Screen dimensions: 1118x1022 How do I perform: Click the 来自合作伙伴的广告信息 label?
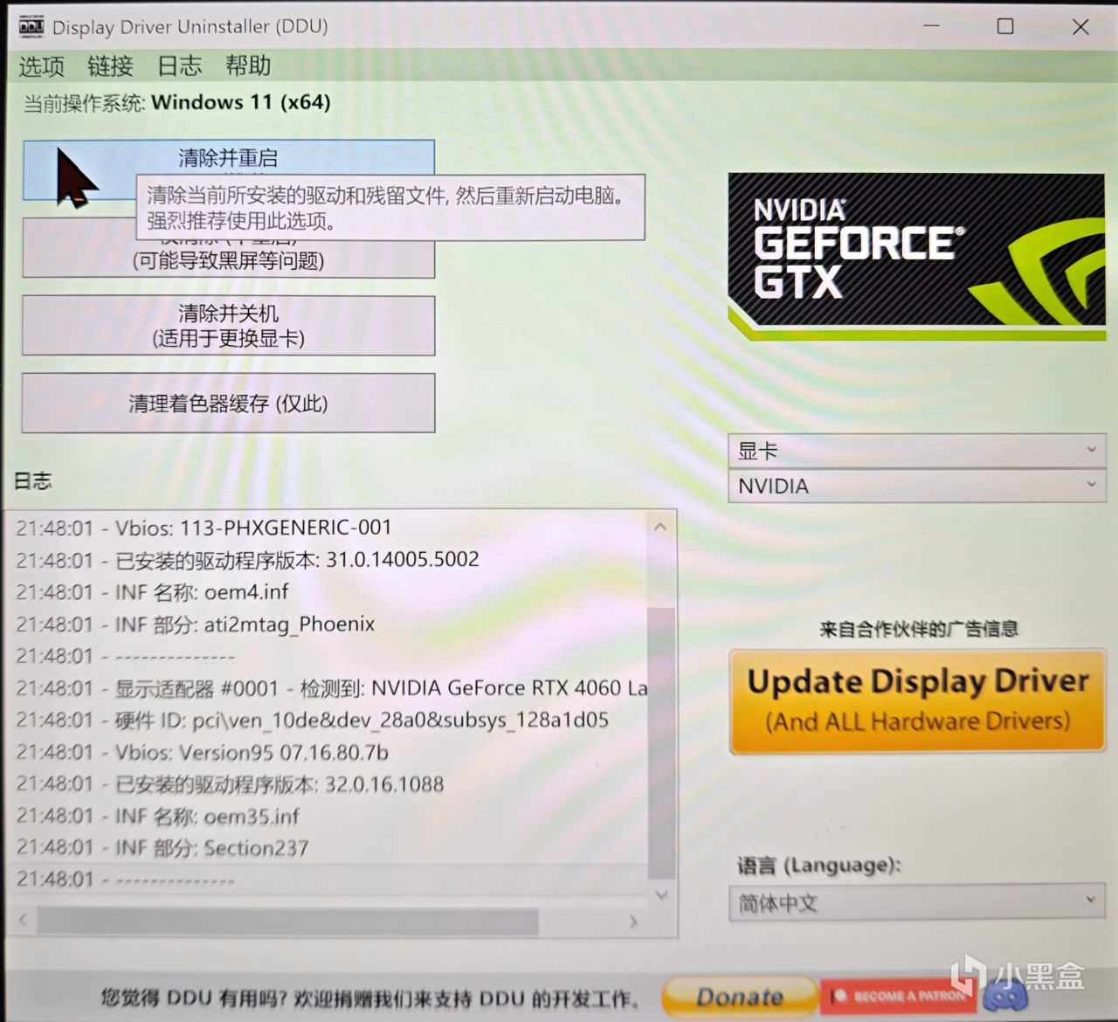[x=918, y=629]
